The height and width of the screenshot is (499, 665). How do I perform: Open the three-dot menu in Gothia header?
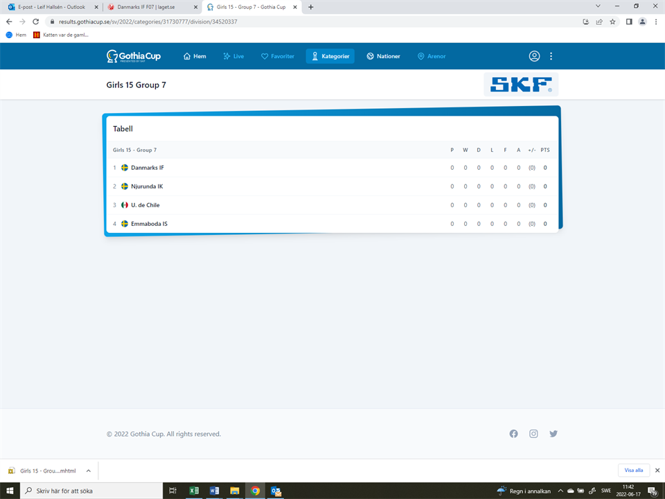click(x=551, y=56)
